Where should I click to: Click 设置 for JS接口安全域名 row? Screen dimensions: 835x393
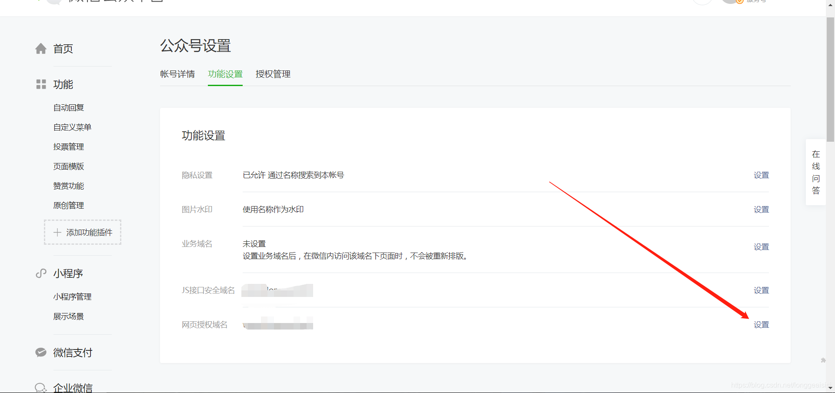click(761, 290)
